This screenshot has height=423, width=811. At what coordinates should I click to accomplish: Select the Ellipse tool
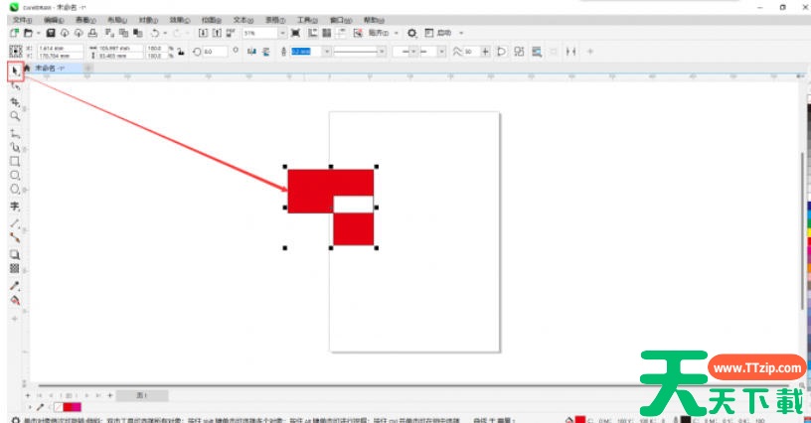tap(15, 174)
